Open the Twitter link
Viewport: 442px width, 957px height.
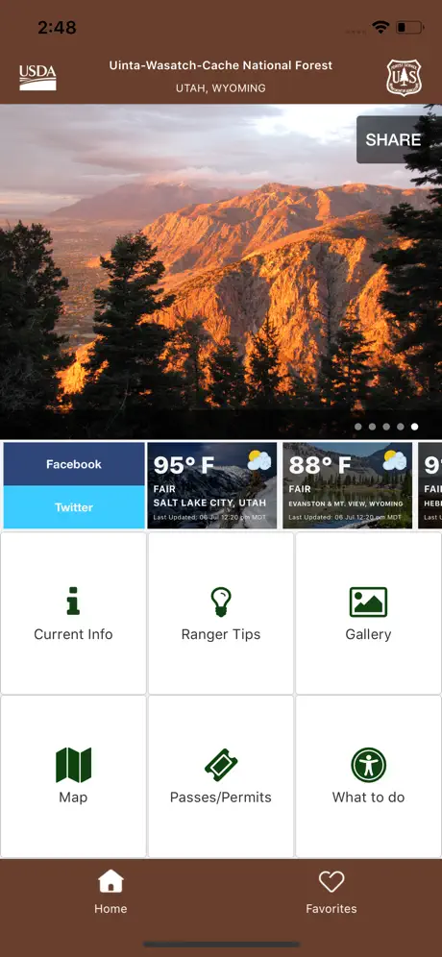[74, 507]
